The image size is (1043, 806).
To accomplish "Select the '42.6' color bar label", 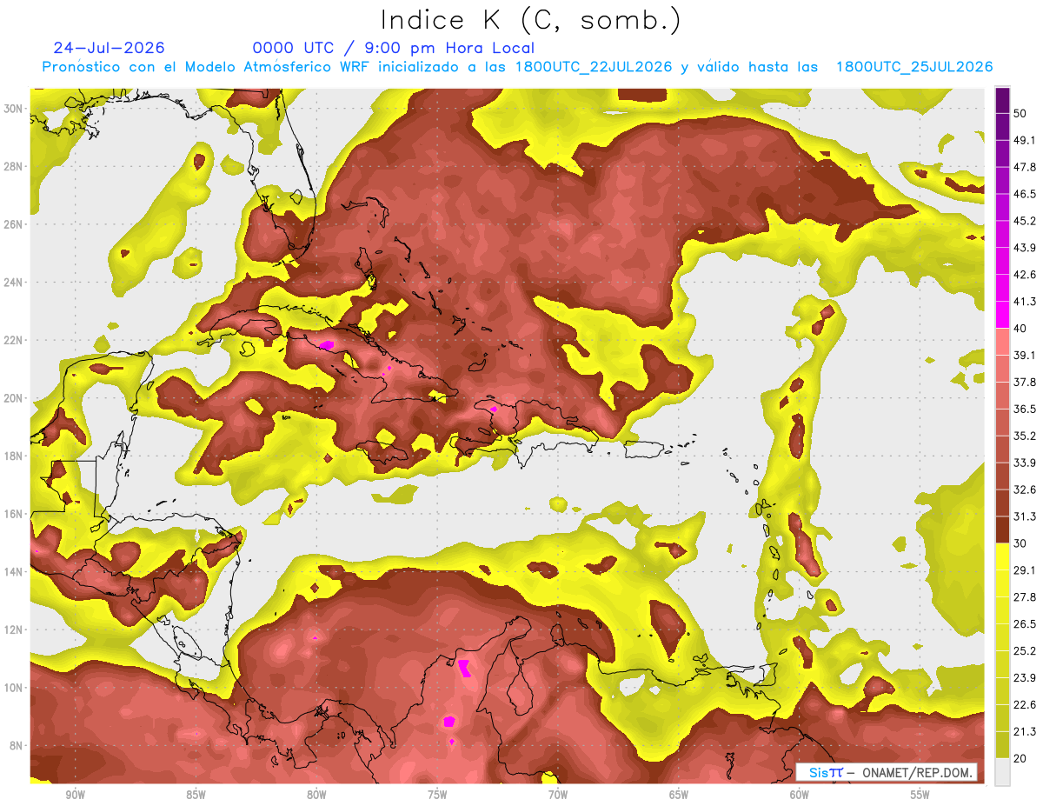I will (1025, 274).
